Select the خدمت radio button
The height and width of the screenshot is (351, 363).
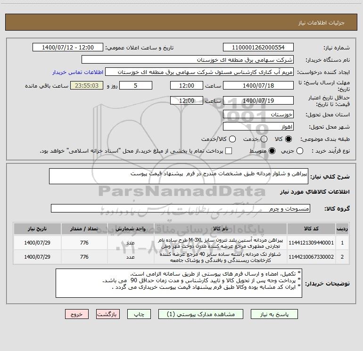pos(264,139)
